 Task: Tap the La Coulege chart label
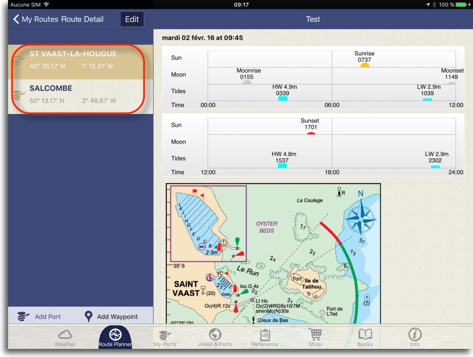coord(310,200)
